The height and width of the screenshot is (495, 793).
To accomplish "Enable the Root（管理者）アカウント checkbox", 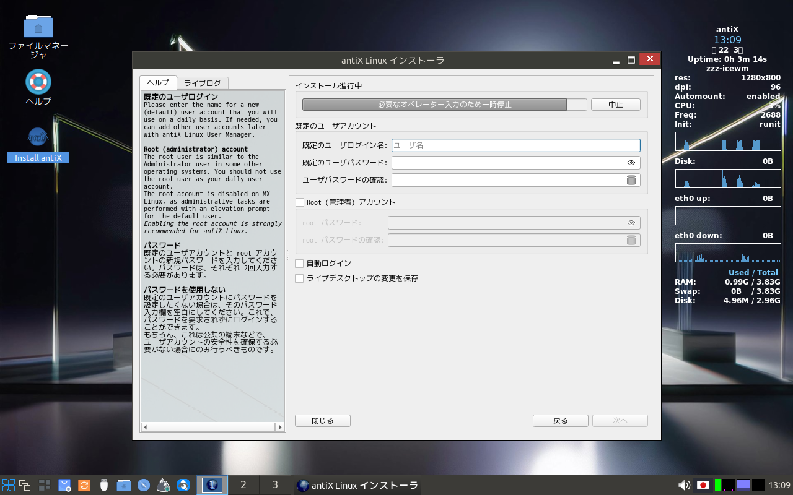I will click(x=300, y=202).
